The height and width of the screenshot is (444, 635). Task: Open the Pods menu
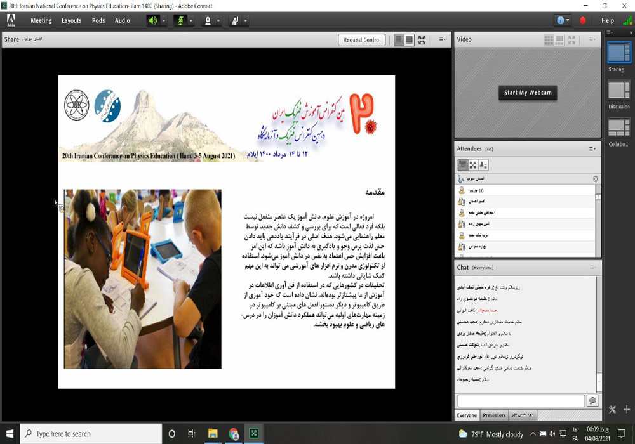[x=98, y=20]
